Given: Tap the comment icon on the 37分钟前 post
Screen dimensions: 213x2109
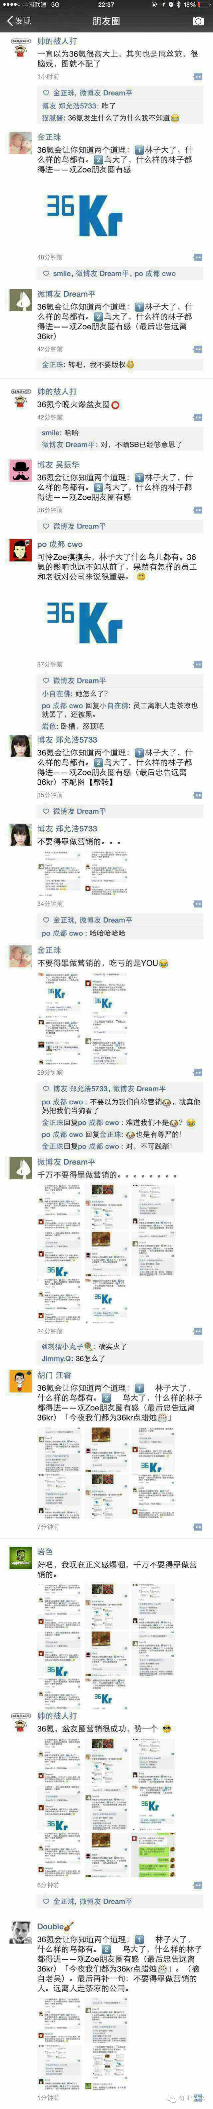Looking at the screenshot, I should 197,664.
